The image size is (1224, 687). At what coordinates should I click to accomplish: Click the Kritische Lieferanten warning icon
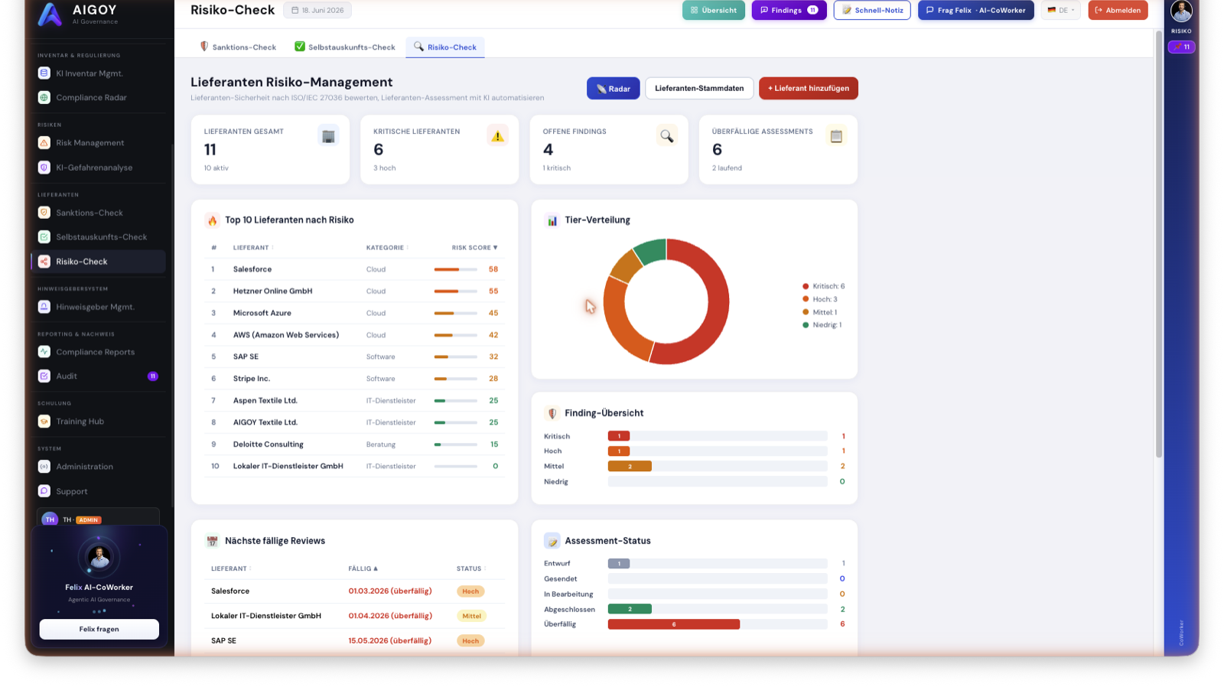click(x=497, y=136)
